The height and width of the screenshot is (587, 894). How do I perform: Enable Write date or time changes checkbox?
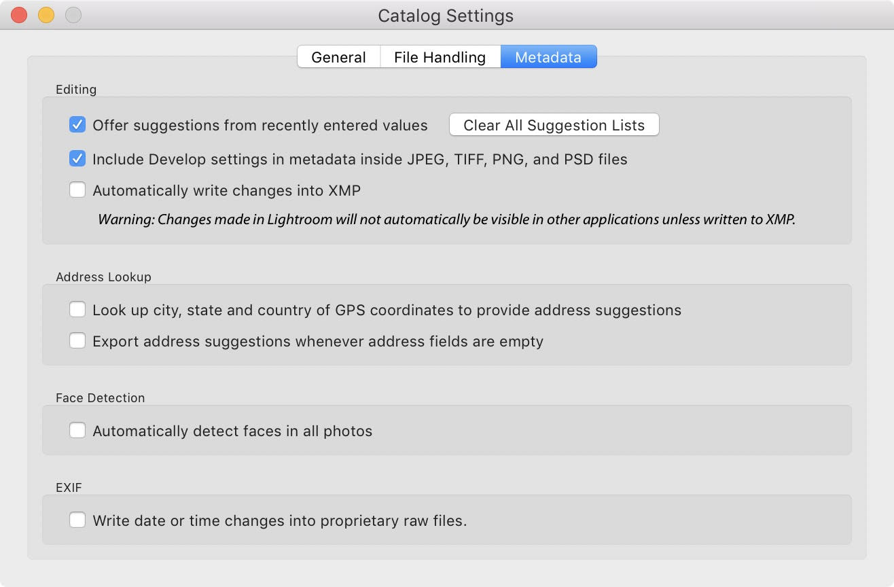click(77, 521)
